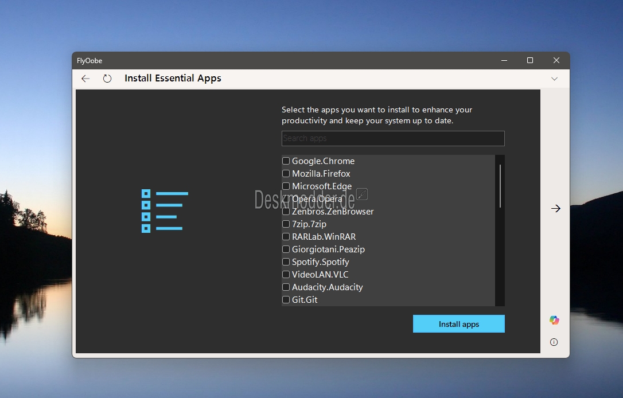Advance with the right arrow icon
The image size is (623, 398).
click(556, 209)
